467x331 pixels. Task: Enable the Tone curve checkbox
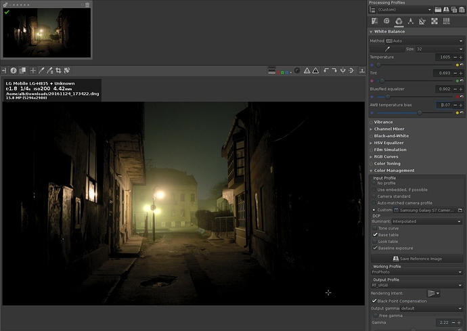(x=376, y=228)
